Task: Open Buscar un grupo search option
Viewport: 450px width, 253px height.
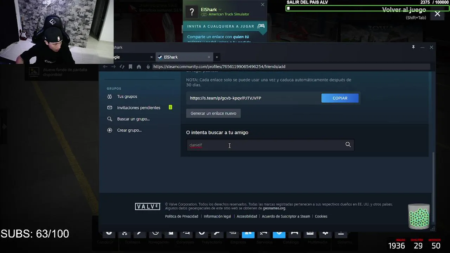Action: [x=133, y=119]
